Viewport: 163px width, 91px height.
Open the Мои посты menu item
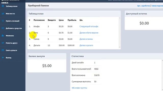tap(10, 14)
